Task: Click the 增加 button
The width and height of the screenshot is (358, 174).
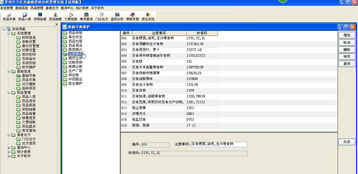Action: click(347, 35)
